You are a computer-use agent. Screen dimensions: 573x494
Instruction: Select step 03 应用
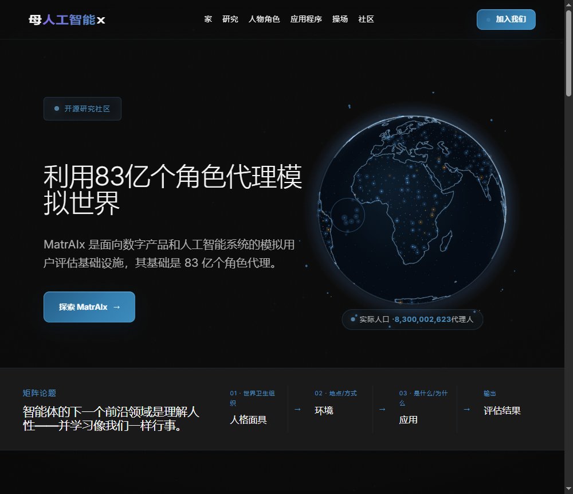click(423, 407)
